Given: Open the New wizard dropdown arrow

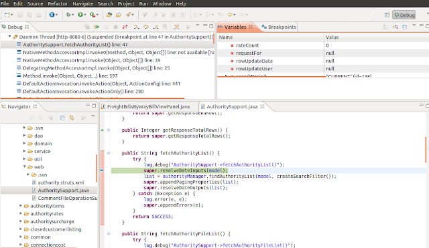Looking at the screenshot, I should [12, 15].
